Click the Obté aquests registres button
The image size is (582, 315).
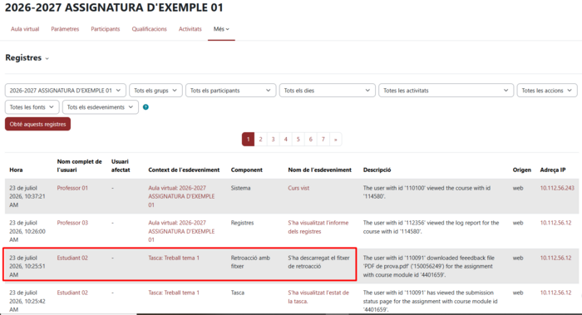[x=38, y=125]
